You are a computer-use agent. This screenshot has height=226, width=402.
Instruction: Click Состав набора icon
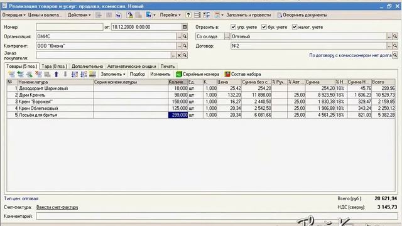pyautogui.click(x=227, y=74)
